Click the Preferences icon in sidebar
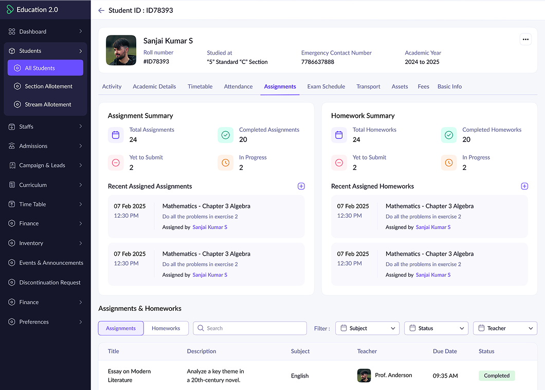The height and width of the screenshot is (390, 545). pyautogui.click(x=12, y=322)
